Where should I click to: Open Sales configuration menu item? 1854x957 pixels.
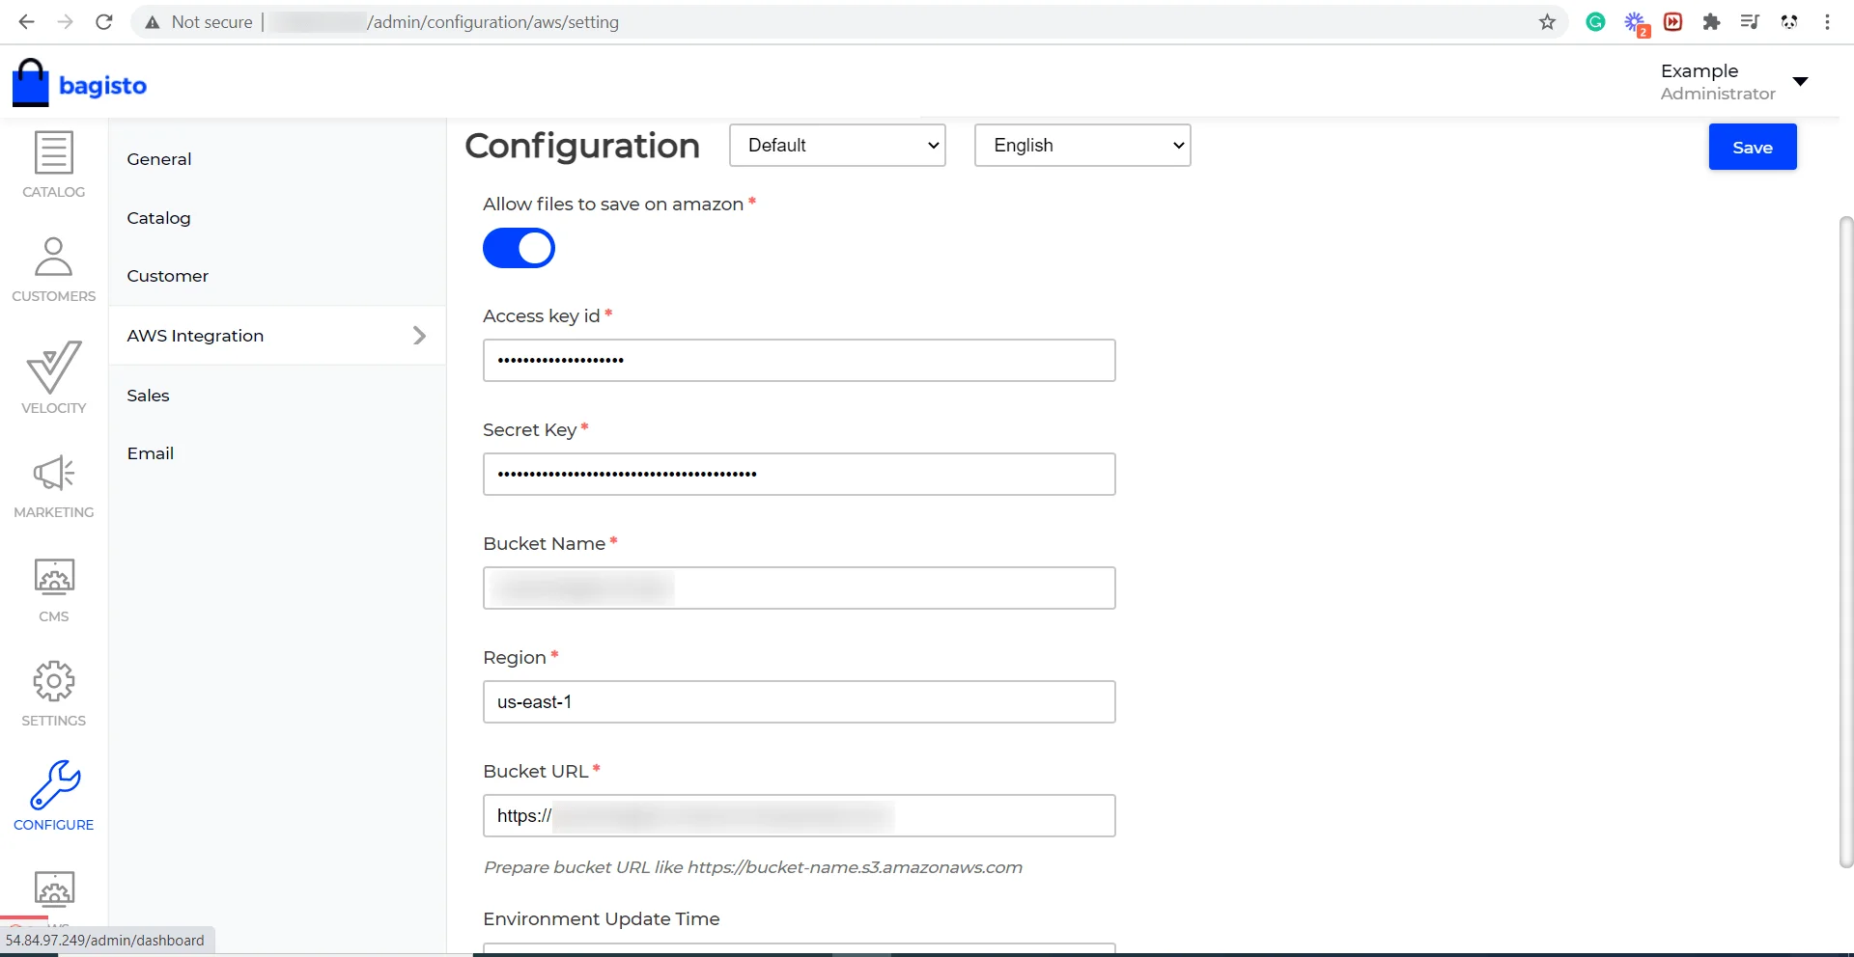(148, 396)
